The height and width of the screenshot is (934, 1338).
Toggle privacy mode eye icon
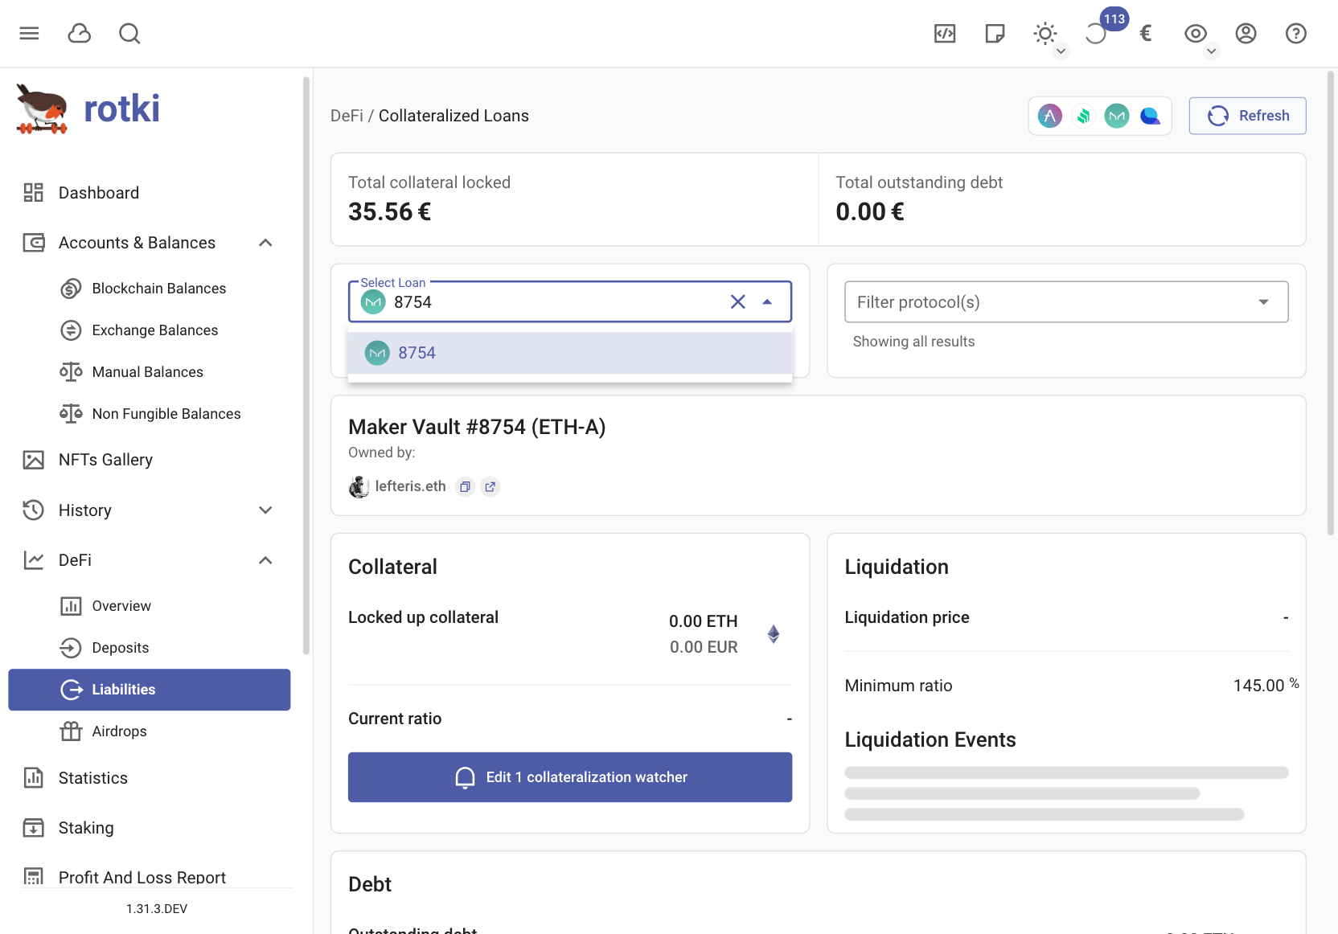coord(1196,33)
